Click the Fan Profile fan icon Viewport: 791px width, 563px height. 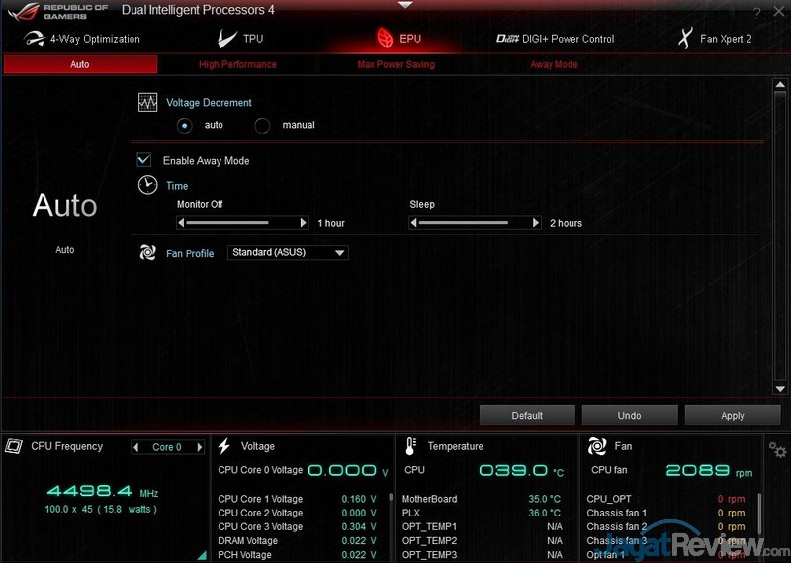pos(147,253)
